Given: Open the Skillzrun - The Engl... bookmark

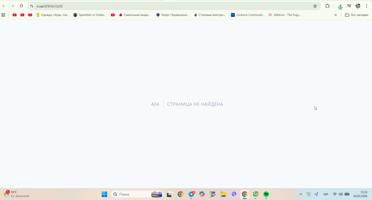Looking at the screenshot, I should pos(285,15).
